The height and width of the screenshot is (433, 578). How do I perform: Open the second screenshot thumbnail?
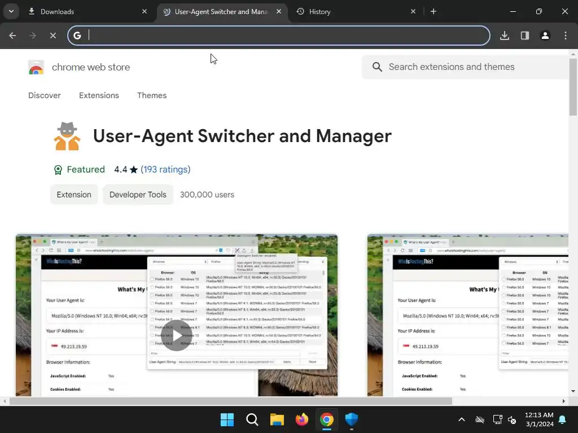(x=468, y=315)
